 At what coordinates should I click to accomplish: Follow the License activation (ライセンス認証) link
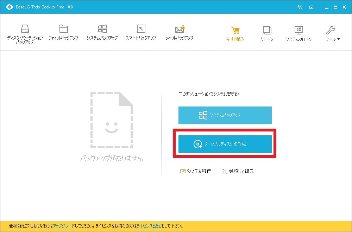pos(149,226)
